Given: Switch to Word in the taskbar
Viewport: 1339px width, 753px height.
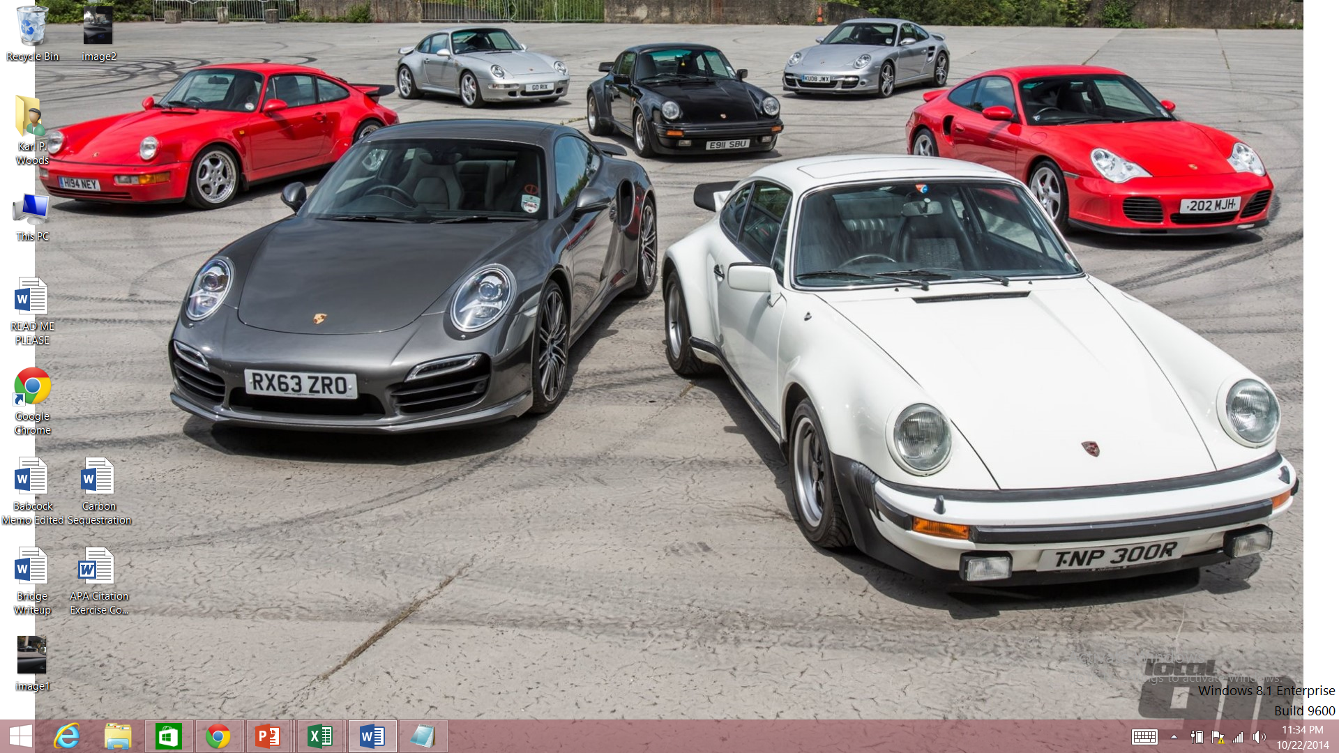Looking at the screenshot, I should click(372, 736).
